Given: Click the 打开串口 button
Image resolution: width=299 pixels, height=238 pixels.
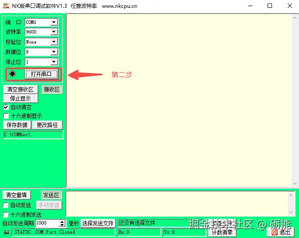Looking at the screenshot, I should (41, 74).
